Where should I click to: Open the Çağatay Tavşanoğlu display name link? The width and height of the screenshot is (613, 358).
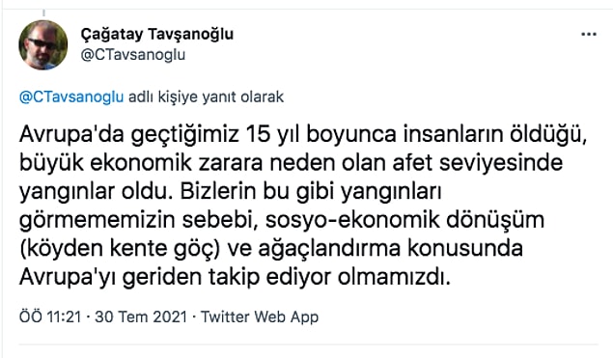click(x=157, y=35)
